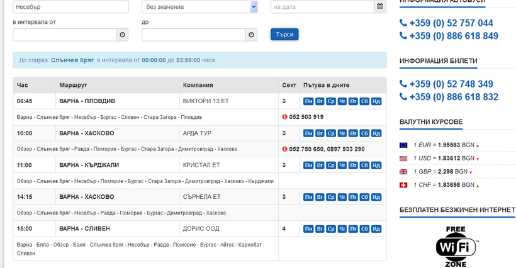This screenshot has height=268, width=516.
Task: Click the UK flag next to GBP rate
Action: click(403, 172)
